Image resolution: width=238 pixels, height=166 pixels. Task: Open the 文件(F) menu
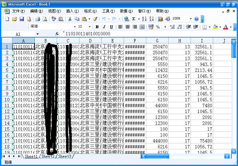(19, 11)
